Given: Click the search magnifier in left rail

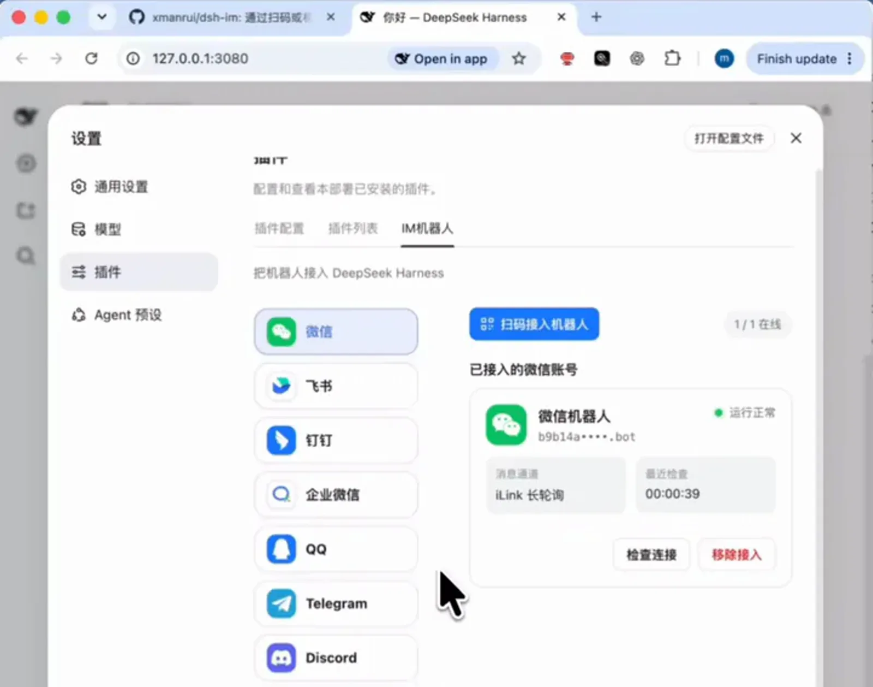Looking at the screenshot, I should [x=26, y=256].
